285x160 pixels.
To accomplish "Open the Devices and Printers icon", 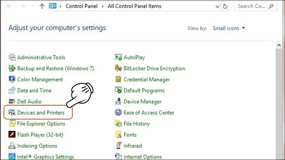I will click(12, 113).
